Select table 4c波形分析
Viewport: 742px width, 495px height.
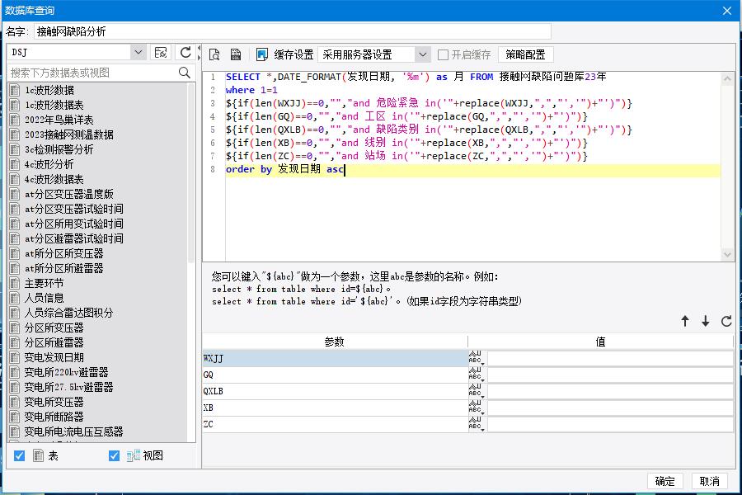(x=49, y=164)
